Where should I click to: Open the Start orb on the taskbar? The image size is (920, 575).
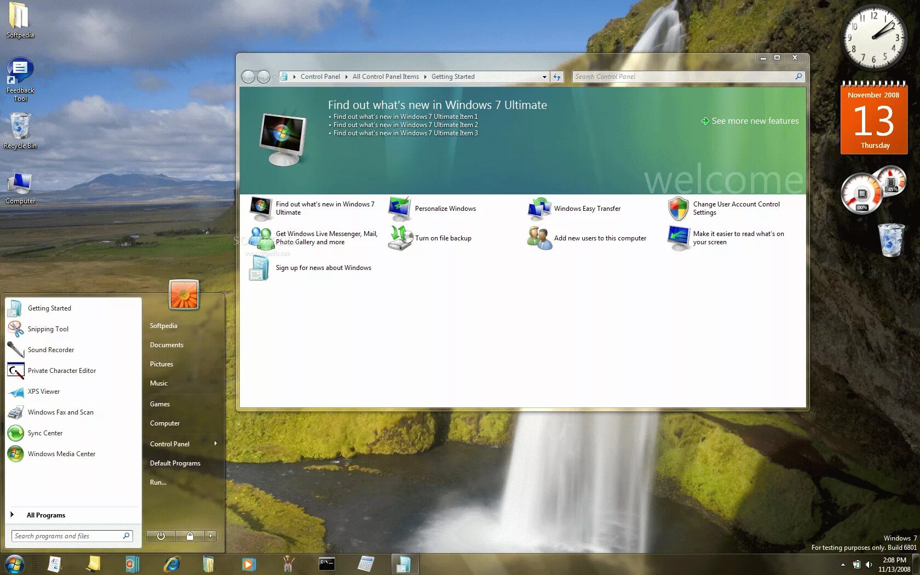[x=15, y=564]
